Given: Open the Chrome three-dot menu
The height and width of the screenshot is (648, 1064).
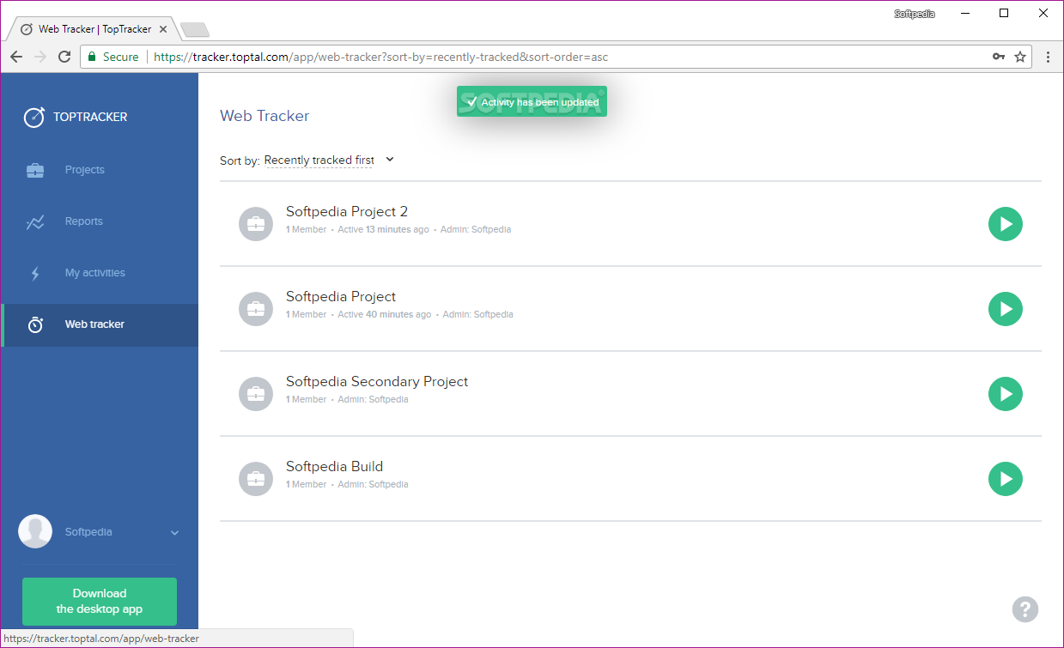Looking at the screenshot, I should click(x=1048, y=57).
